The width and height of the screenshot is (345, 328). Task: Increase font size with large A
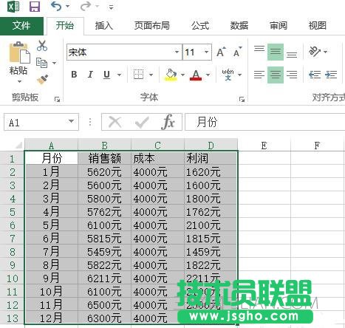click(221, 52)
